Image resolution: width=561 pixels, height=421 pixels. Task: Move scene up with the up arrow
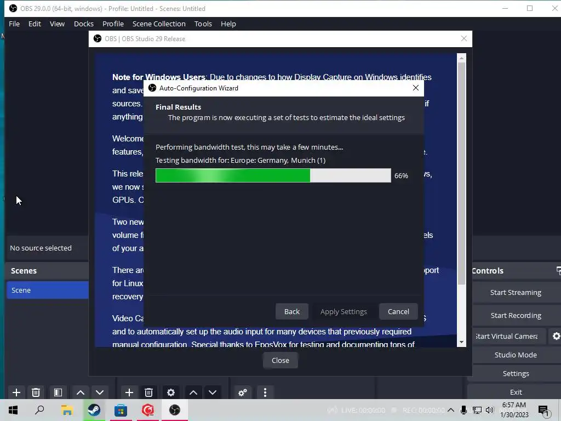[x=81, y=392]
